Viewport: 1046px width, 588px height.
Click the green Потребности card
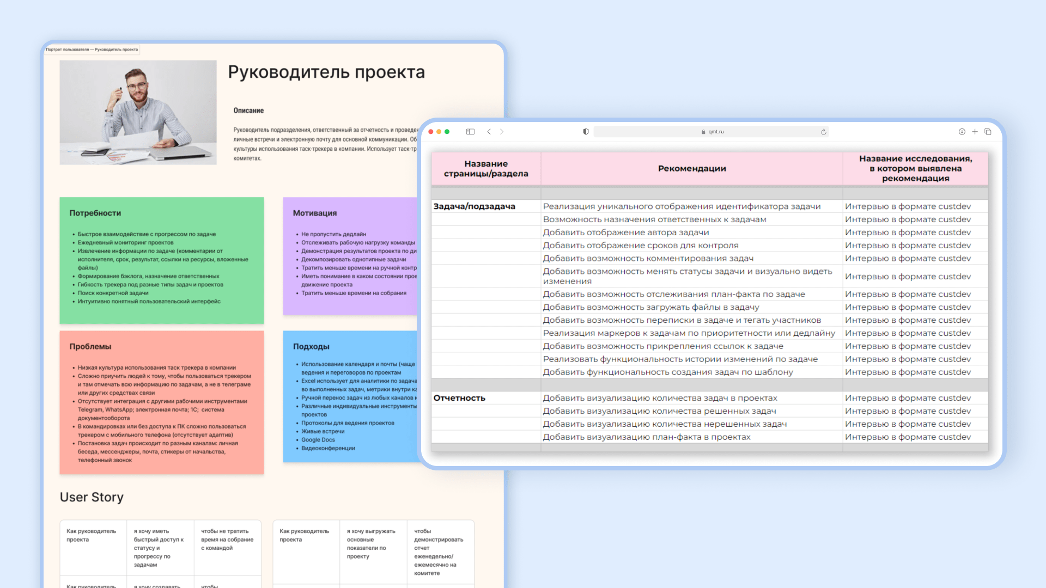[x=161, y=260]
